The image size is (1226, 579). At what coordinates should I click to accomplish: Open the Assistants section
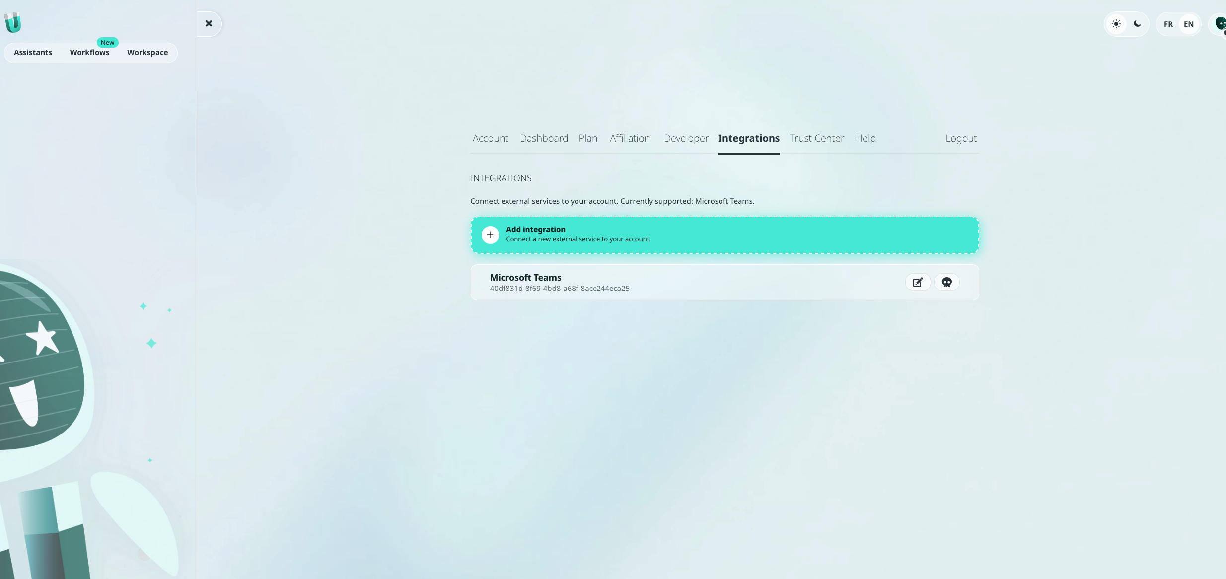pos(33,53)
